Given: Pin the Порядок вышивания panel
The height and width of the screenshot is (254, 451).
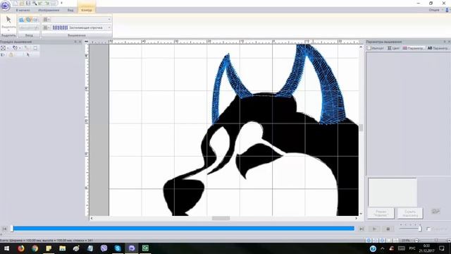Looking at the screenshot, I should [75, 42].
